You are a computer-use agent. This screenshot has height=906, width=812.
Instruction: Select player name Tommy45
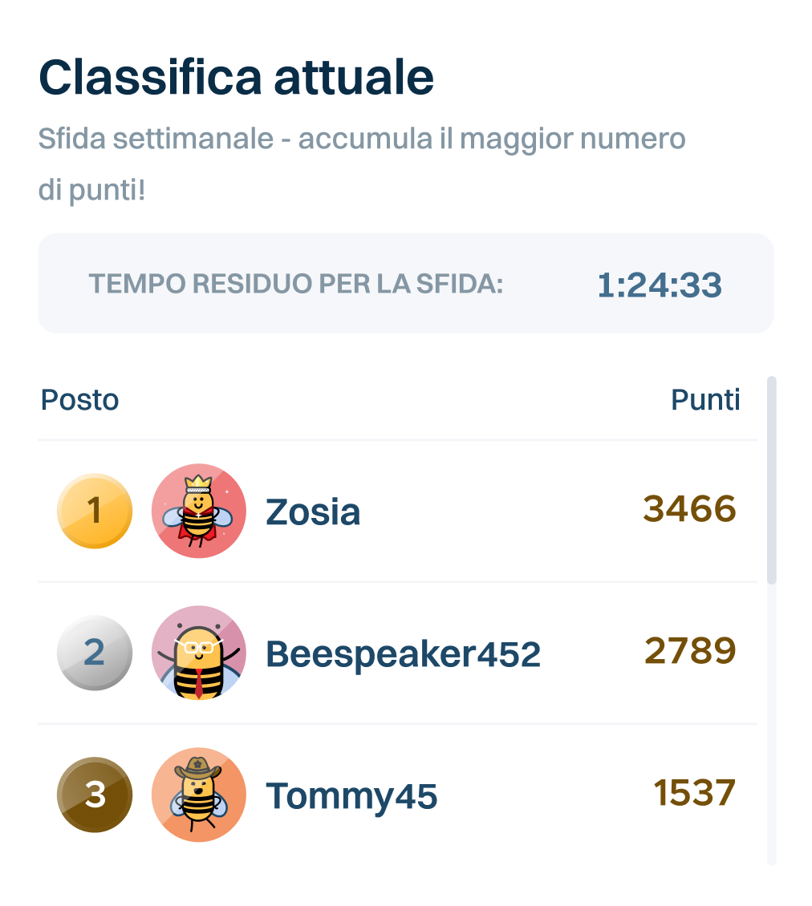pos(351,796)
